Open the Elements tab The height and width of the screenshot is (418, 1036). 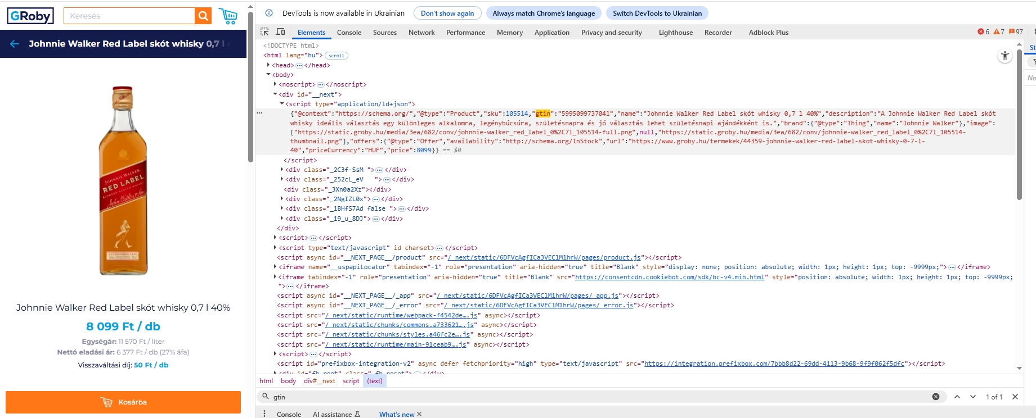(311, 33)
